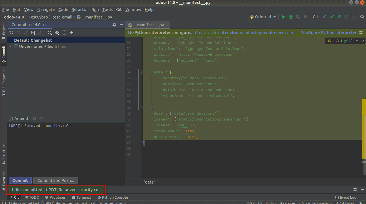366x204 pixels.
Task: Open Search Everywhere magnifier
Action: tap(362, 17)
